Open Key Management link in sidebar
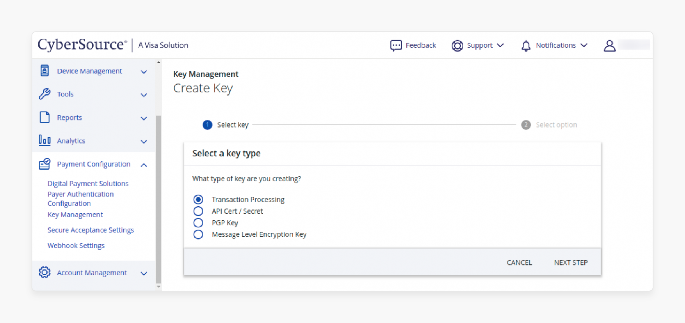 [75, 215]
